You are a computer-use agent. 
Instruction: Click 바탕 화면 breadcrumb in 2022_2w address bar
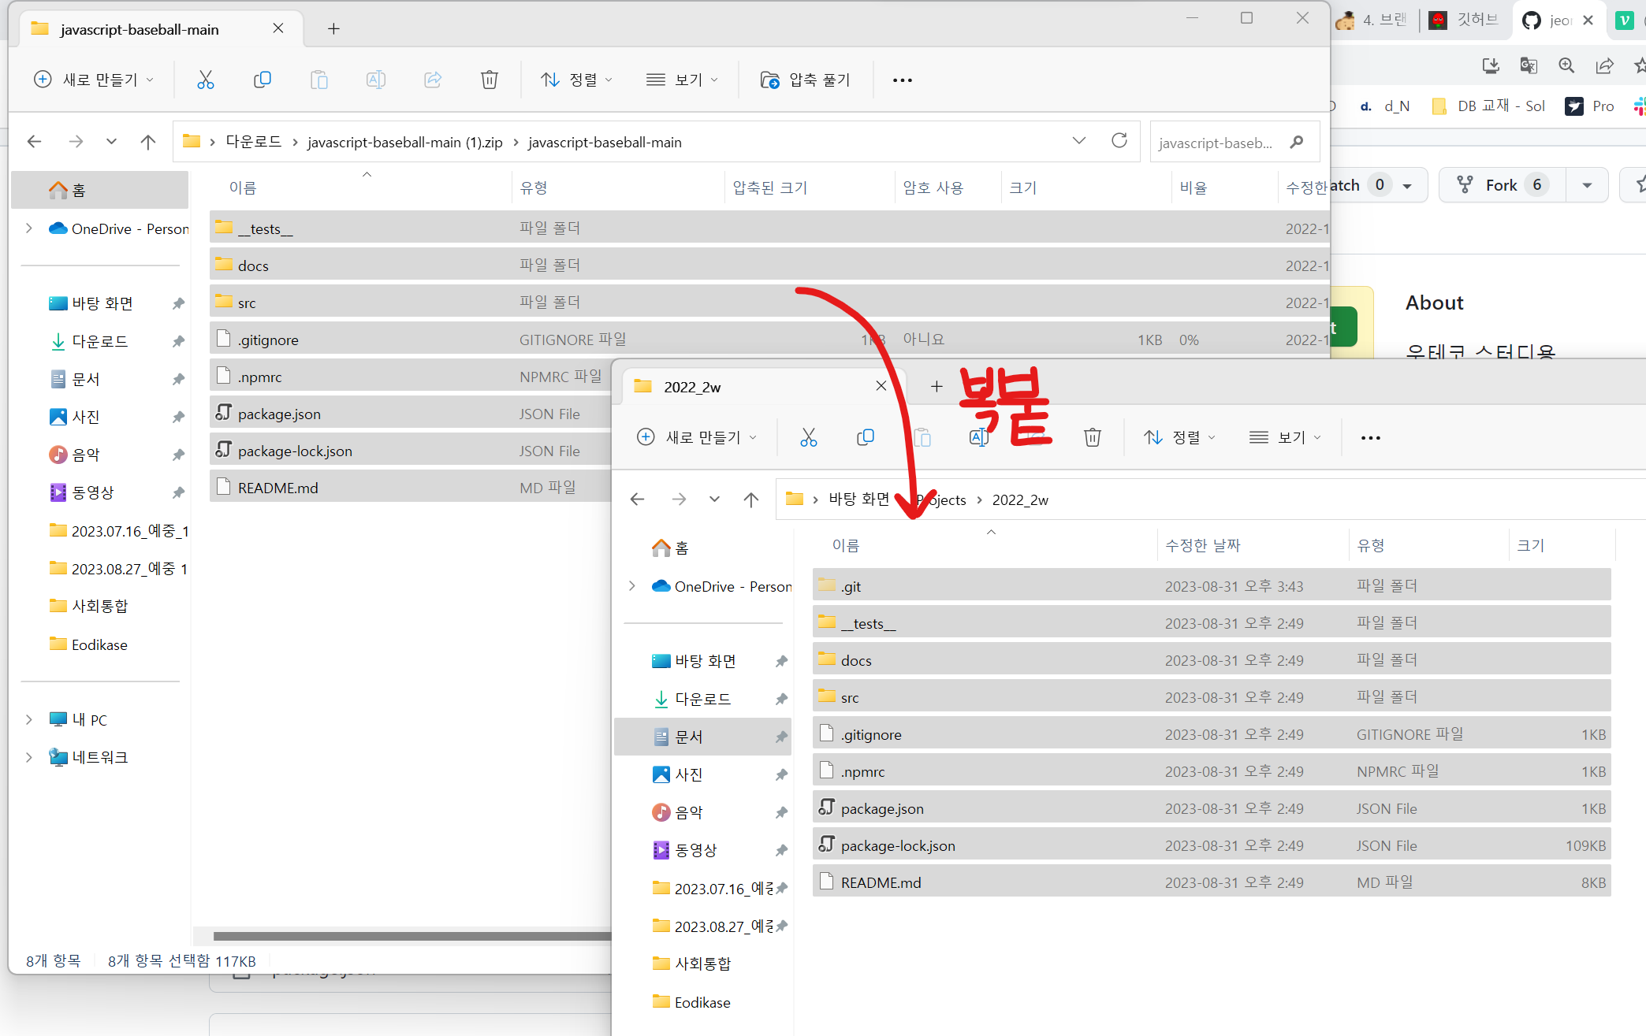pyautogui.click(x=859, y=499)
